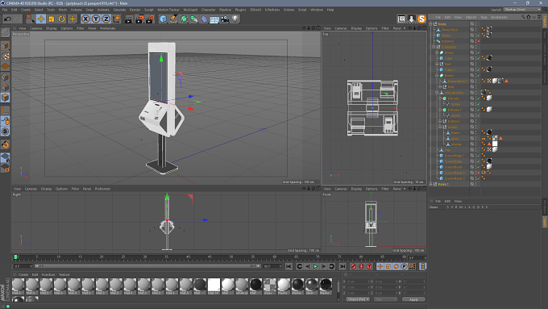
Task: Toggle the Z-axis lock
Action: pos(106,19)
